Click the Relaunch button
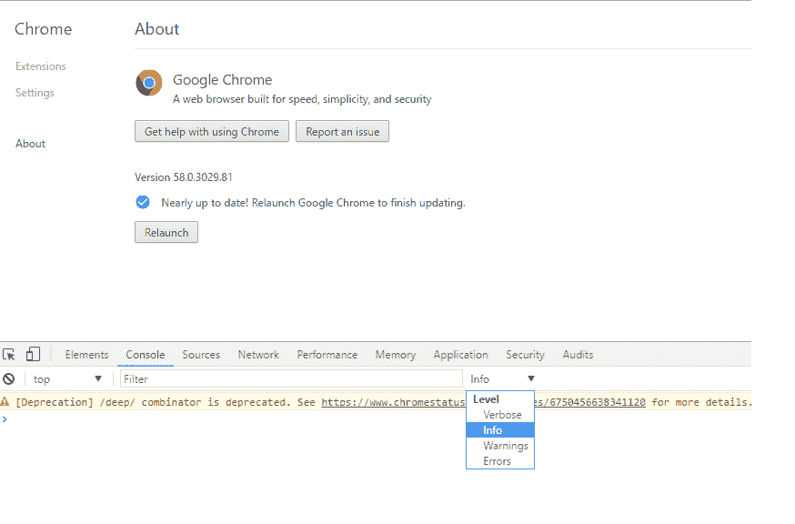 [166, 232]
